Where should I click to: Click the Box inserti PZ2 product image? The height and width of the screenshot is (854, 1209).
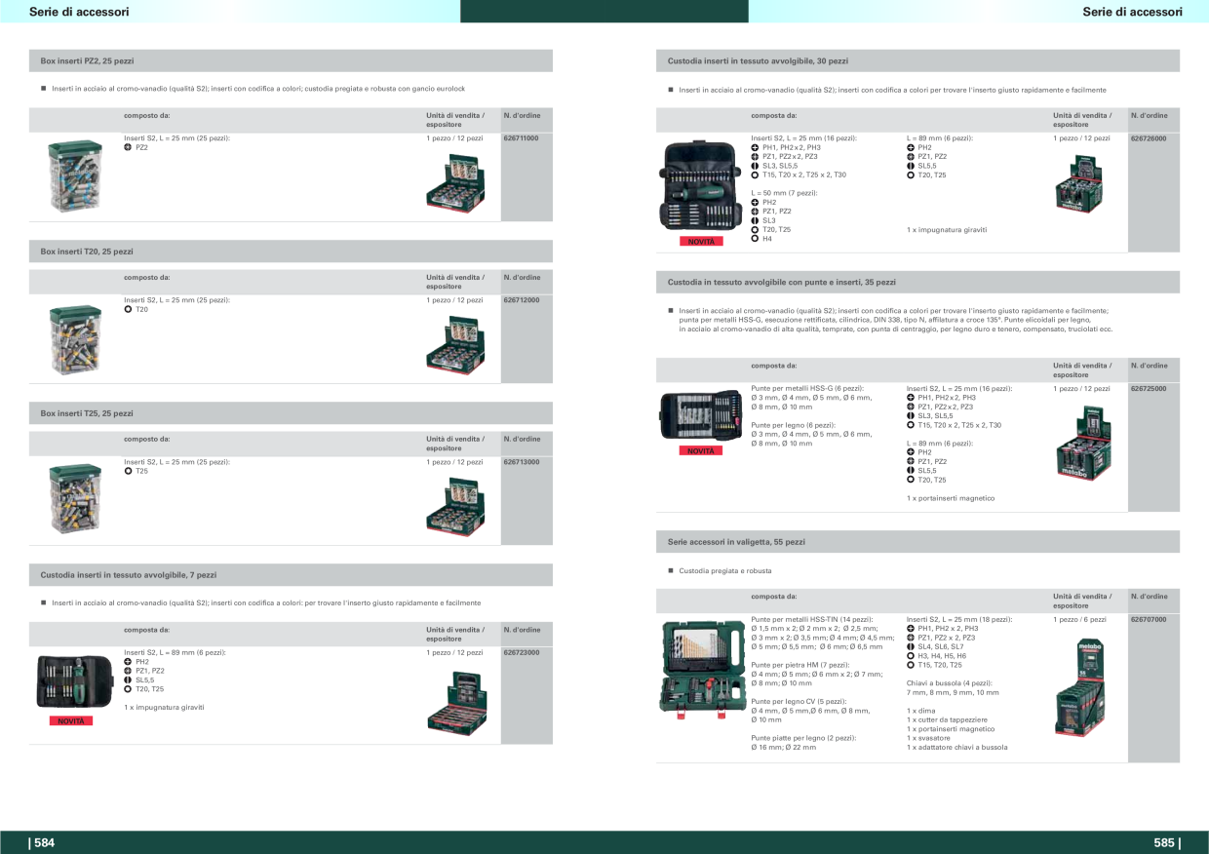75,176
